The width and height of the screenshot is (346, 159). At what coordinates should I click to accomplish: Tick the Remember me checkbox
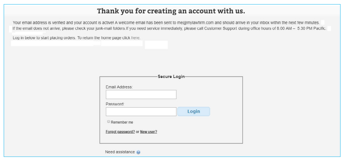click(108, 122)
